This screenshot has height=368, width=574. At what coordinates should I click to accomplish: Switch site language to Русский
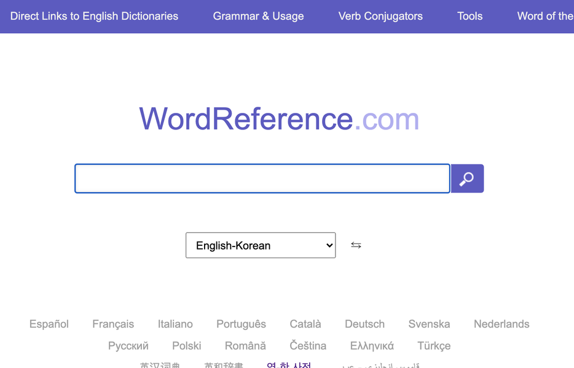(128, 346)
